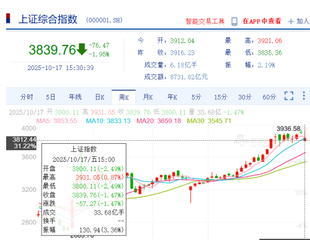Image resolution: width=310 pixels, height=240 pixels.
Task: Click the 4000 y-axis label
Action: (x=29, y=128)
